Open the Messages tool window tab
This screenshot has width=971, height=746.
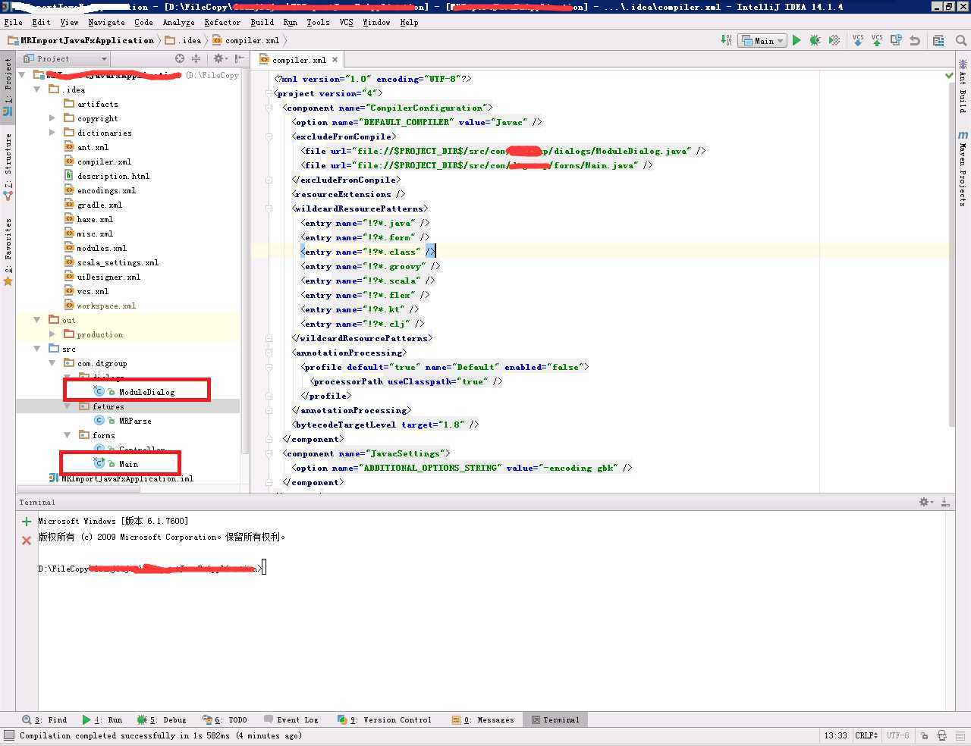pos(482,719)
